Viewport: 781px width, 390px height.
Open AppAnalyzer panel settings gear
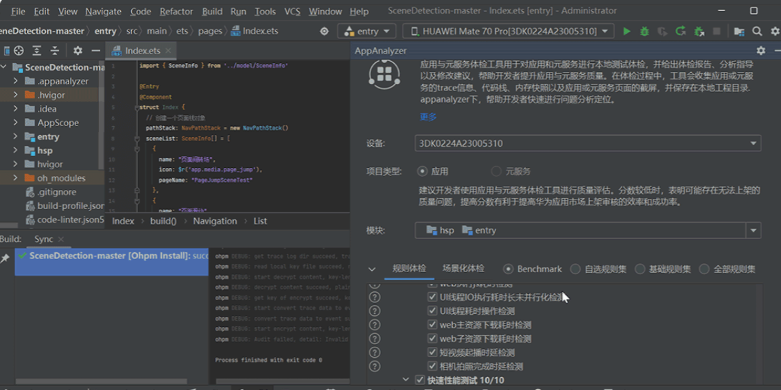760,51
